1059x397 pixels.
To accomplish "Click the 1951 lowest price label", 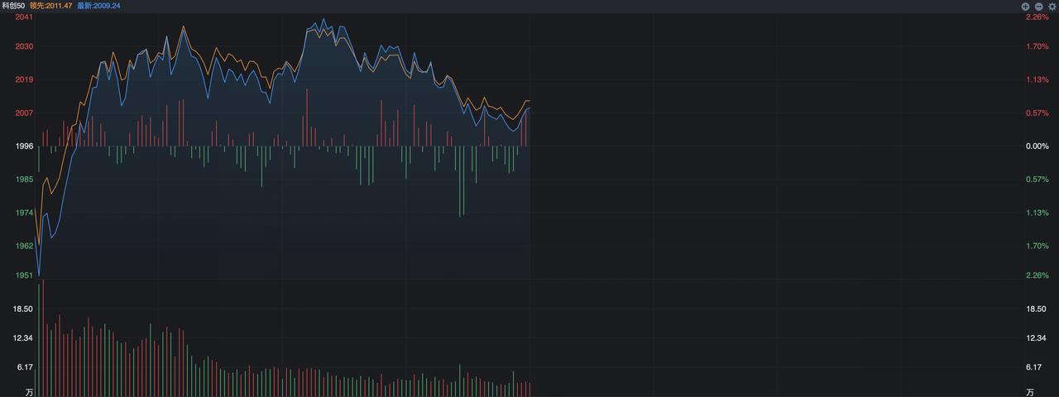I will coord(25,275).
